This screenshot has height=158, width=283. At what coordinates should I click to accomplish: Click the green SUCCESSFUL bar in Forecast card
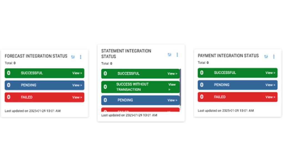click(x=42, y=73)
